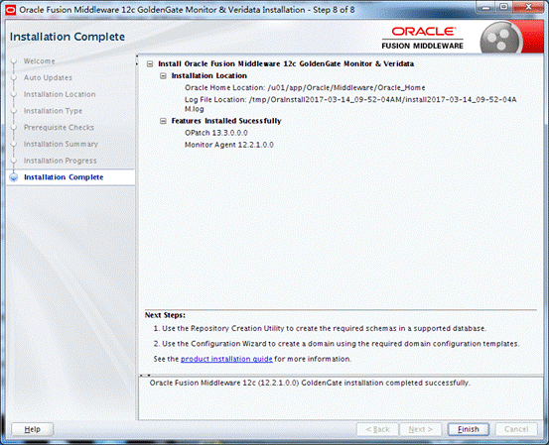
Task: Click the Installation Summary step circle marker
Action: [x=14, y=144]
